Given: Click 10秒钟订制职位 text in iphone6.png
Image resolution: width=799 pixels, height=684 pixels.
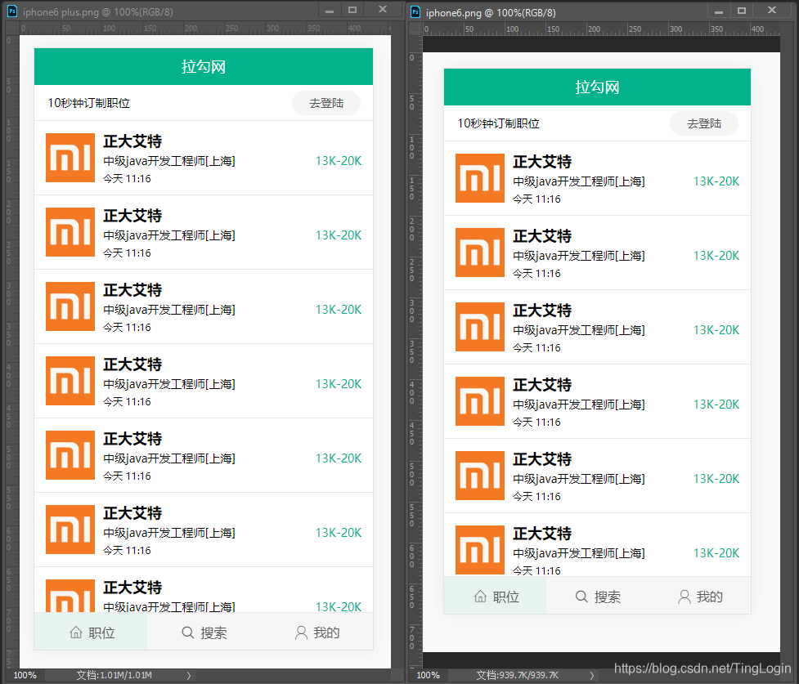Looking at the screenshot, I should point(498,123).
